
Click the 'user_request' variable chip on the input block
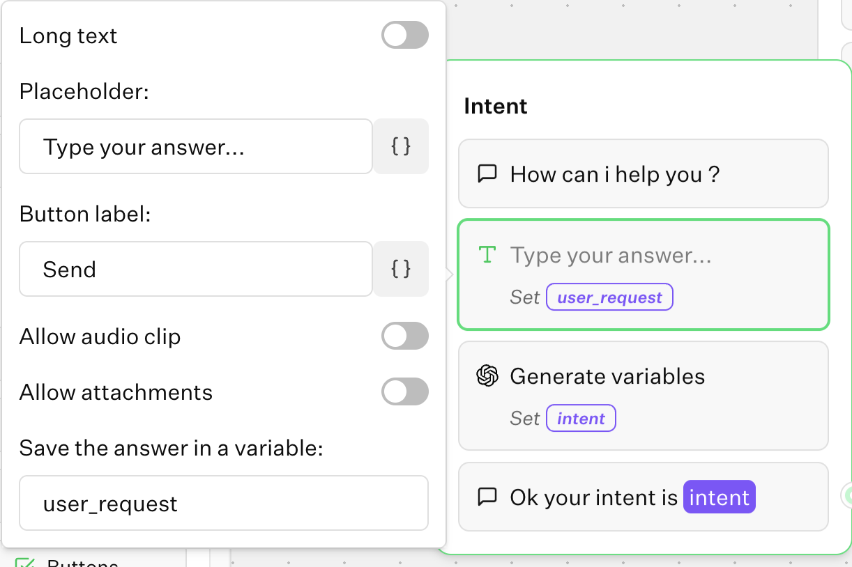tap(609, 297)
